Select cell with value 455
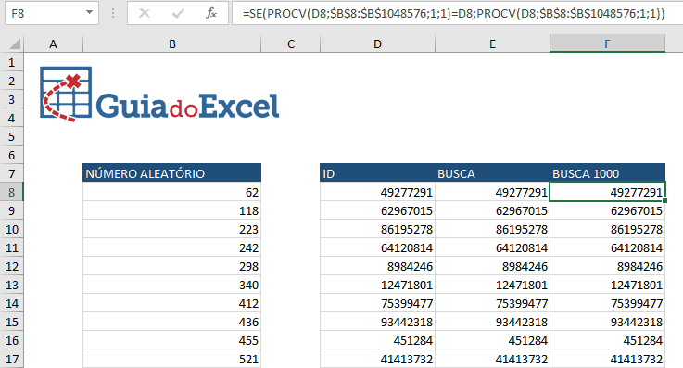The height and width of the screenshot is (368, 683). point(172,340)
